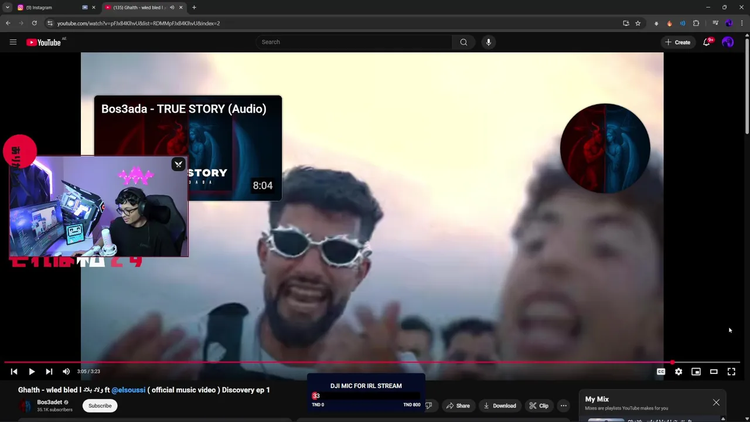Screen dimensions: 750x422
Task: Open the @elsoussi channel link in the title
Action: [128, 390]
